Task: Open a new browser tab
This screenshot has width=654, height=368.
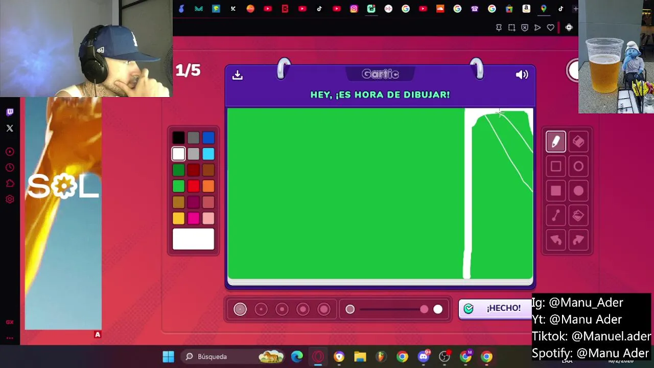Action: (575, 9)
